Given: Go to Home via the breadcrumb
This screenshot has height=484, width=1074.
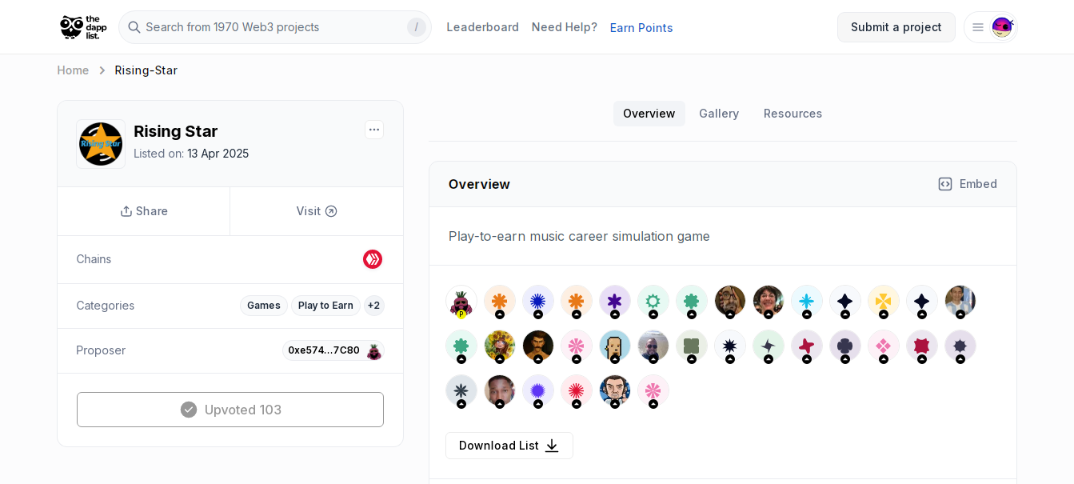Looking at the screenshot, I should (x=73, y=70).
